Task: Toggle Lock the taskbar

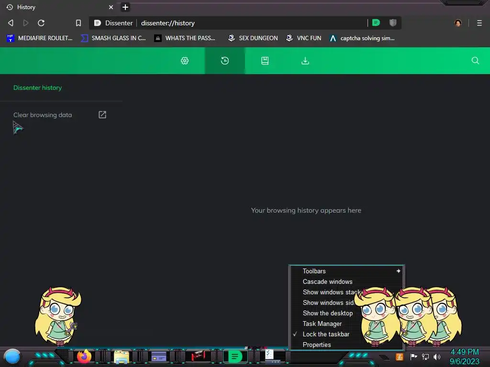Action: (x=325, y=334)
